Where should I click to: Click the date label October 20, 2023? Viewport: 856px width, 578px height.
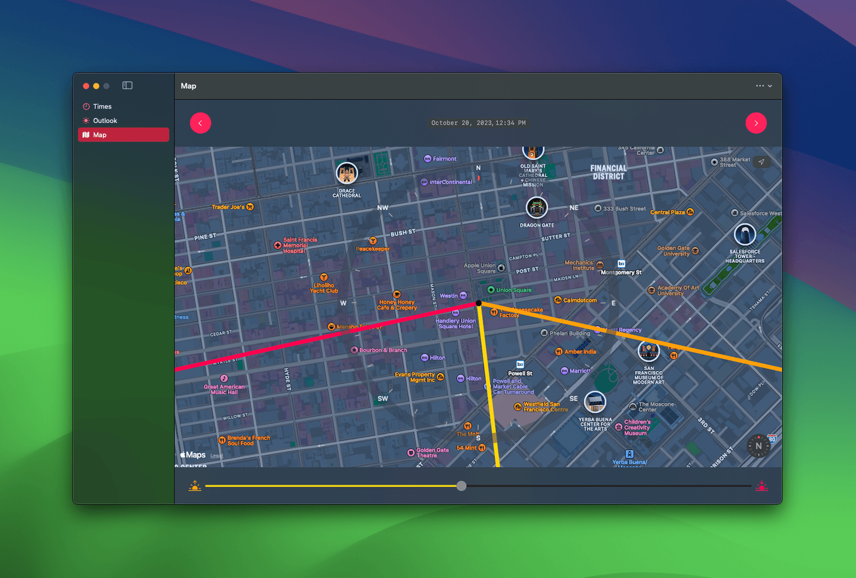point(461,123)
